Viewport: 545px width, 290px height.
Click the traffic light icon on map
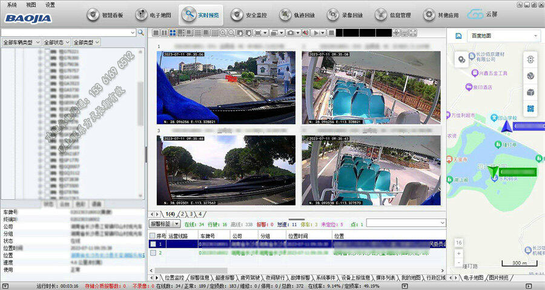(x=530, y=60)
